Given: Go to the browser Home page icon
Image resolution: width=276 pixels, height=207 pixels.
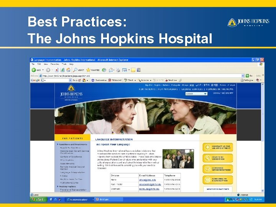Looking at the screenshot, I should (x=68, y=70).
